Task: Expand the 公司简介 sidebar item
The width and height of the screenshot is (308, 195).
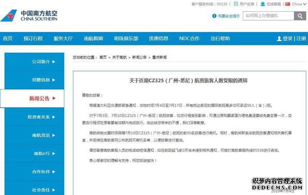Action: [x=34, y=62]
